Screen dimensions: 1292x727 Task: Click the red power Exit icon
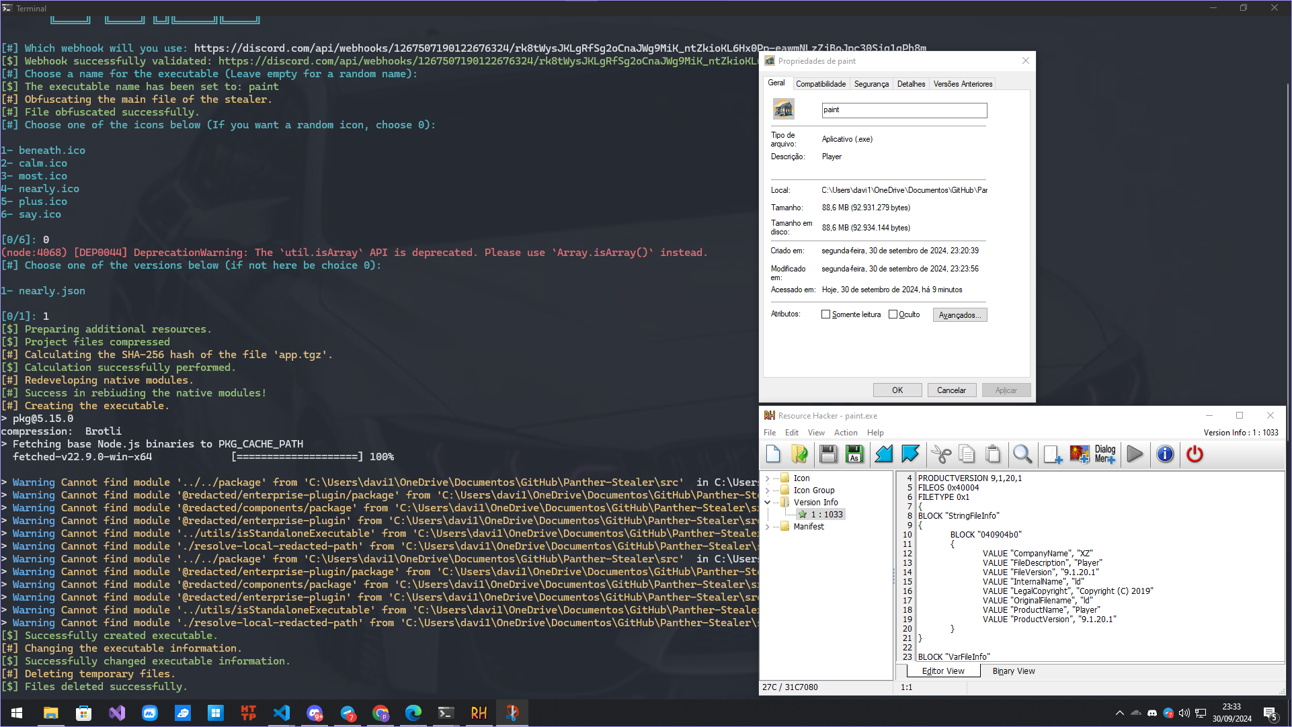pyautogui.click(x=1195, y=454)
